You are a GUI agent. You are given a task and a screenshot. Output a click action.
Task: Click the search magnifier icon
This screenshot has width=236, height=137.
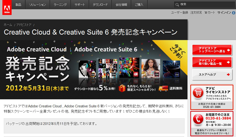coord(177,5)
